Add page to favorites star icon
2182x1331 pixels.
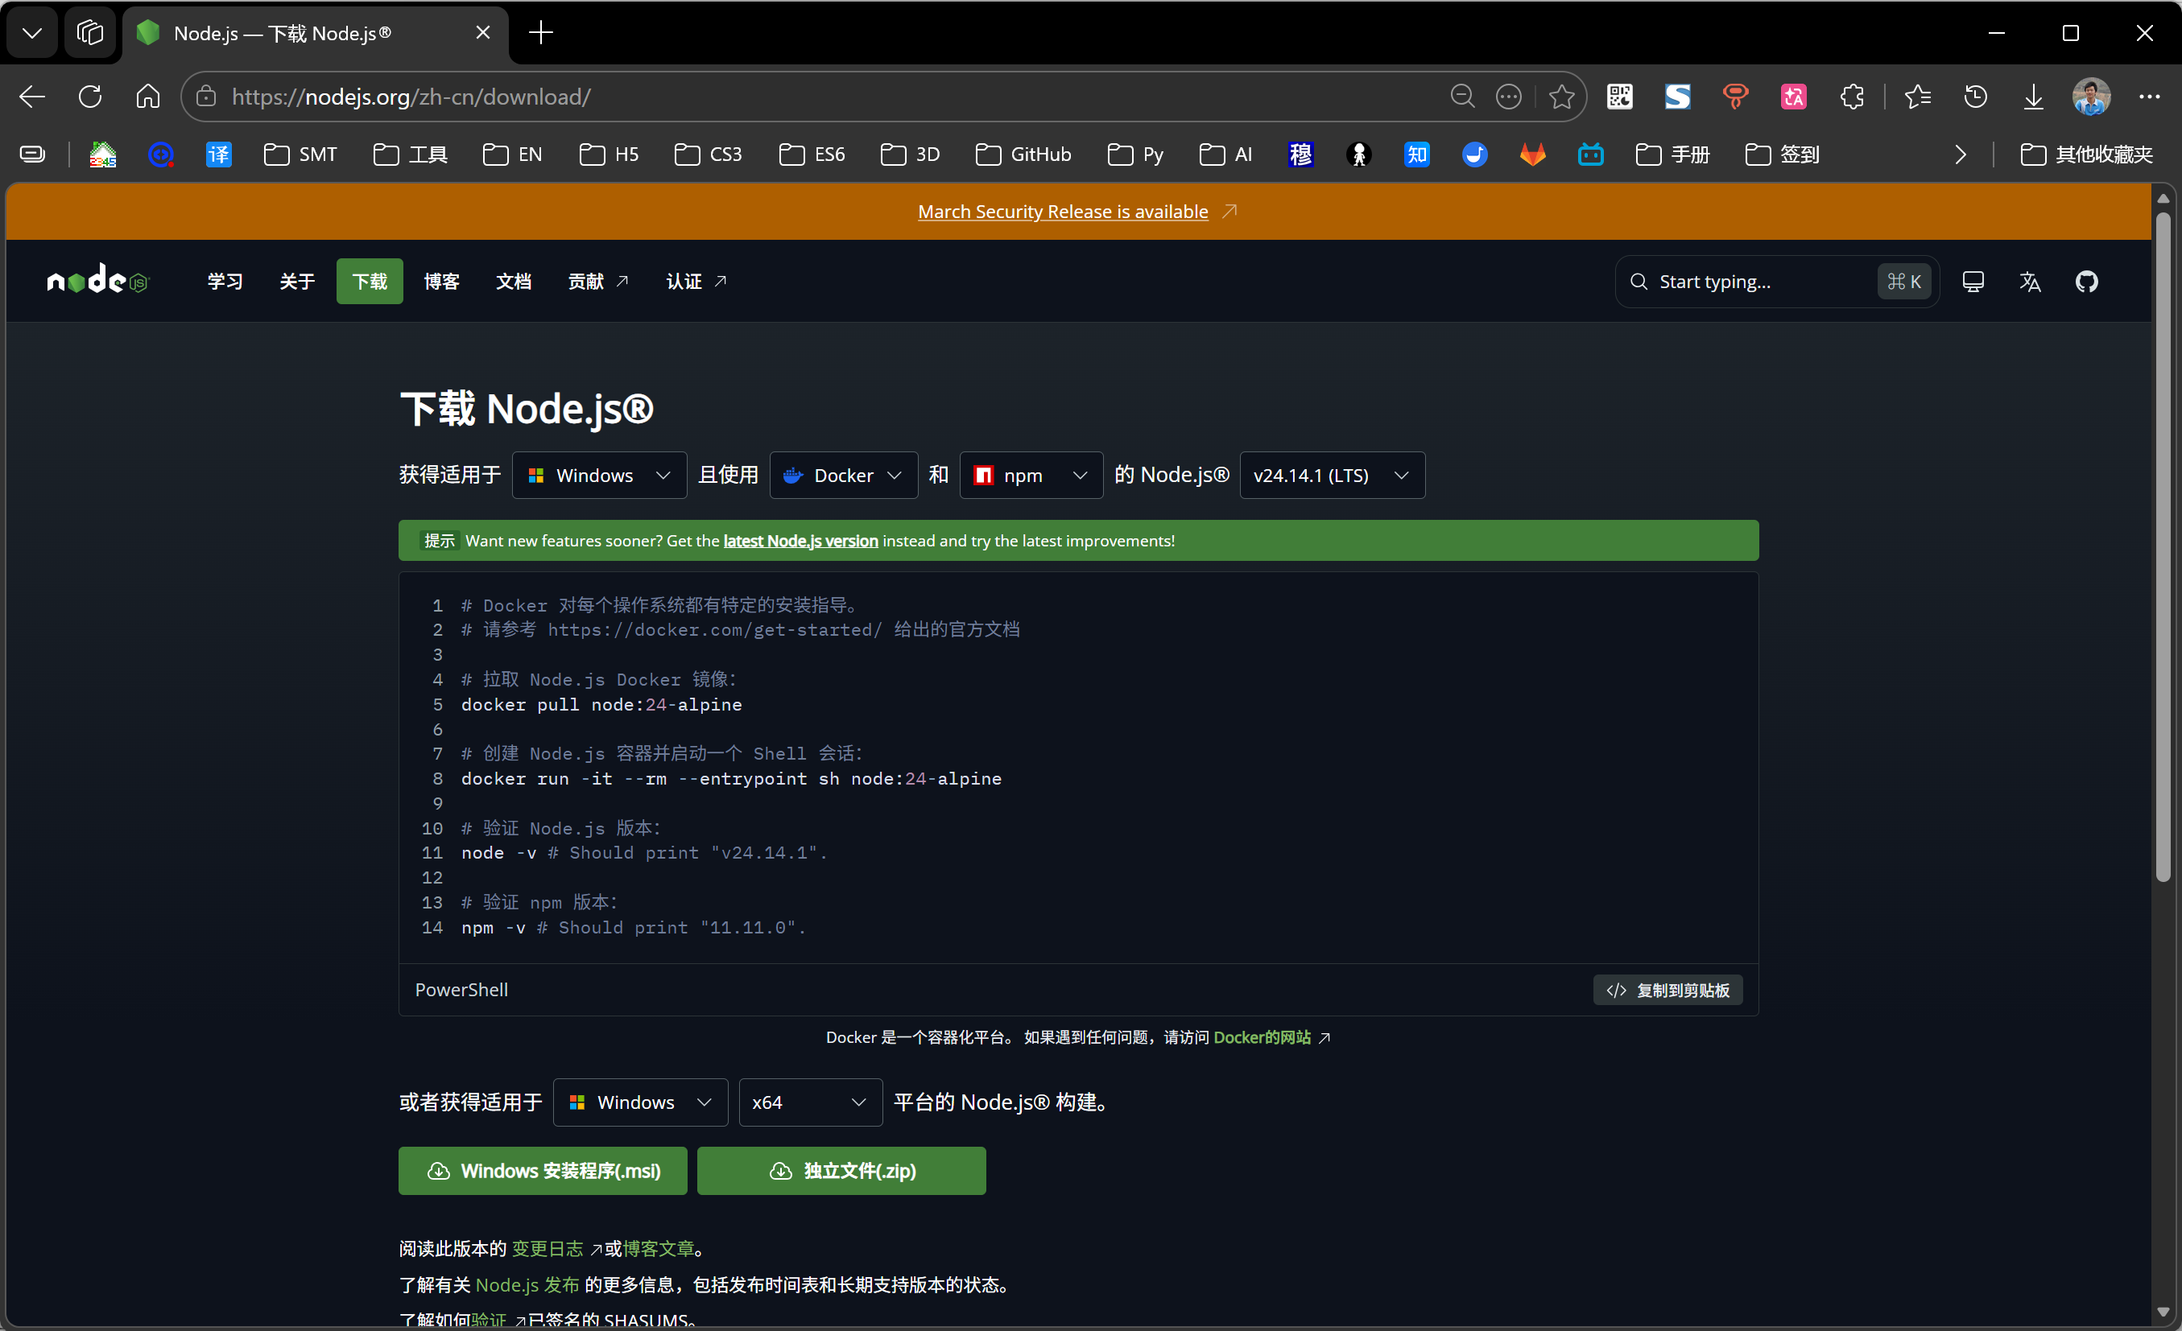pos(1560,97)
